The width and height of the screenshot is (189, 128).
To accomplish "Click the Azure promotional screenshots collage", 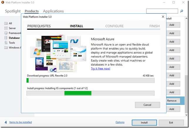I will tap(58, 54).
